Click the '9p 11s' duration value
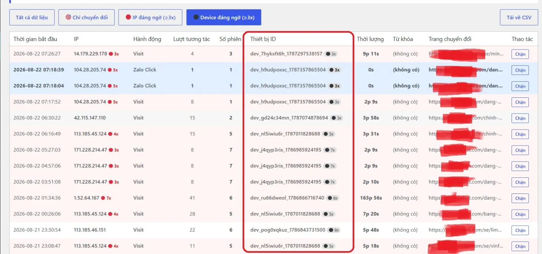Image resolution: width=542 pixels, height=254 pixels. (x=371, y=54)
